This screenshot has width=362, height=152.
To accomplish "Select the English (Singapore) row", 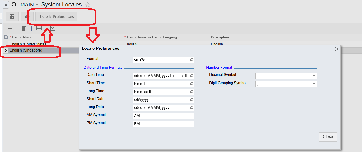I will pos(26,50).
